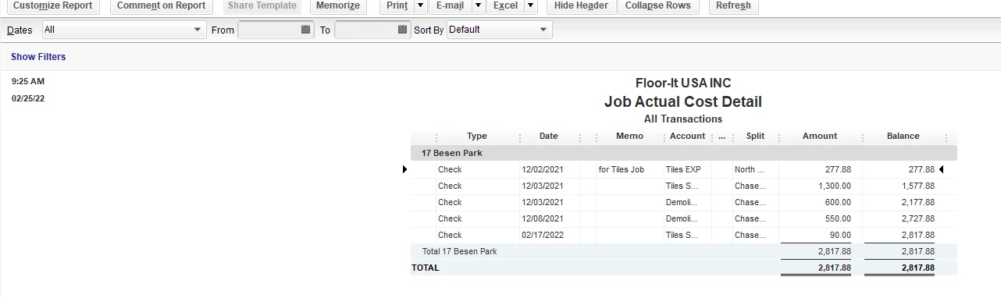The image size is (1001, 298).
Task: Click the Hide Header button
Action: pos(581,5)
